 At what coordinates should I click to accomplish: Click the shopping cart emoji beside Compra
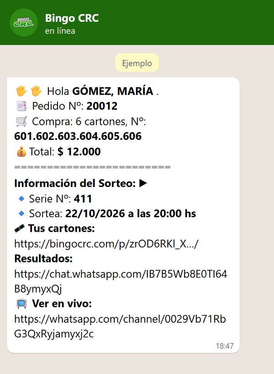(x=21, y=122)
